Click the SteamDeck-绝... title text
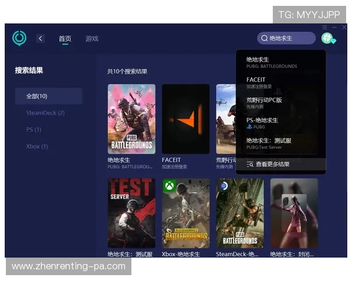Screen dimensions: 352x281 [237, 254]
